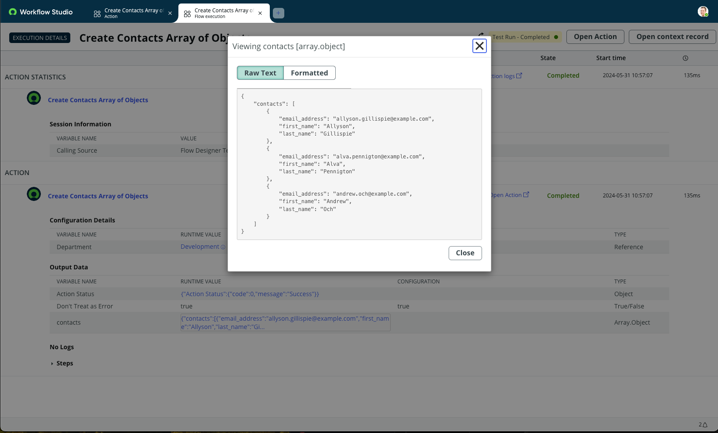The height and width of the screenshot is (433, 718).
Task: Open the Action Status runtime value link
Action: coord(250,294)
